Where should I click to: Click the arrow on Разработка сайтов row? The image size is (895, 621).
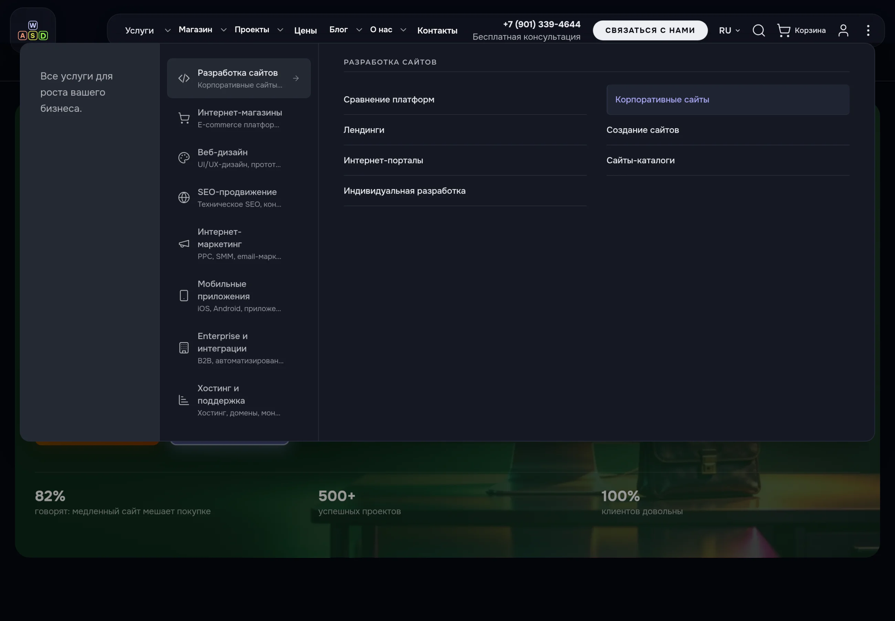(x=296, y=78)
